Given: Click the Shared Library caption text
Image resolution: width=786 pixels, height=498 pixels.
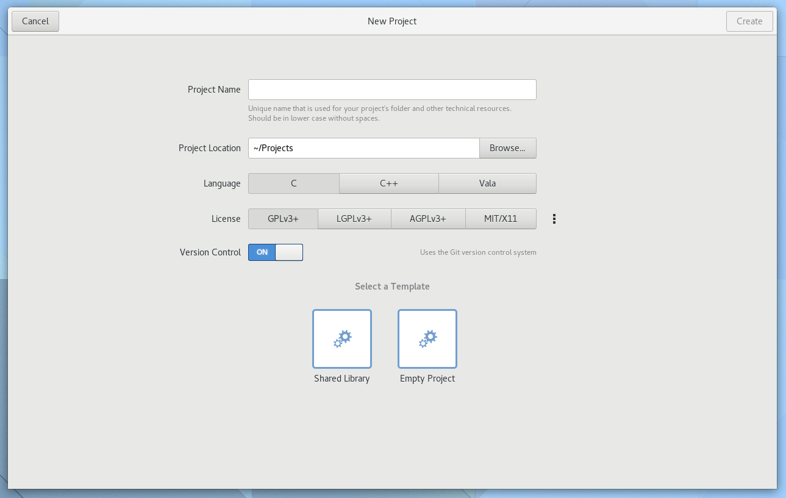Looking at the screenshot, I should (342, 379).
